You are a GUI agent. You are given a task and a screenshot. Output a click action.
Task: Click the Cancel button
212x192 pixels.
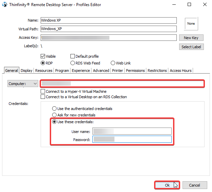[x=194, y=185]
